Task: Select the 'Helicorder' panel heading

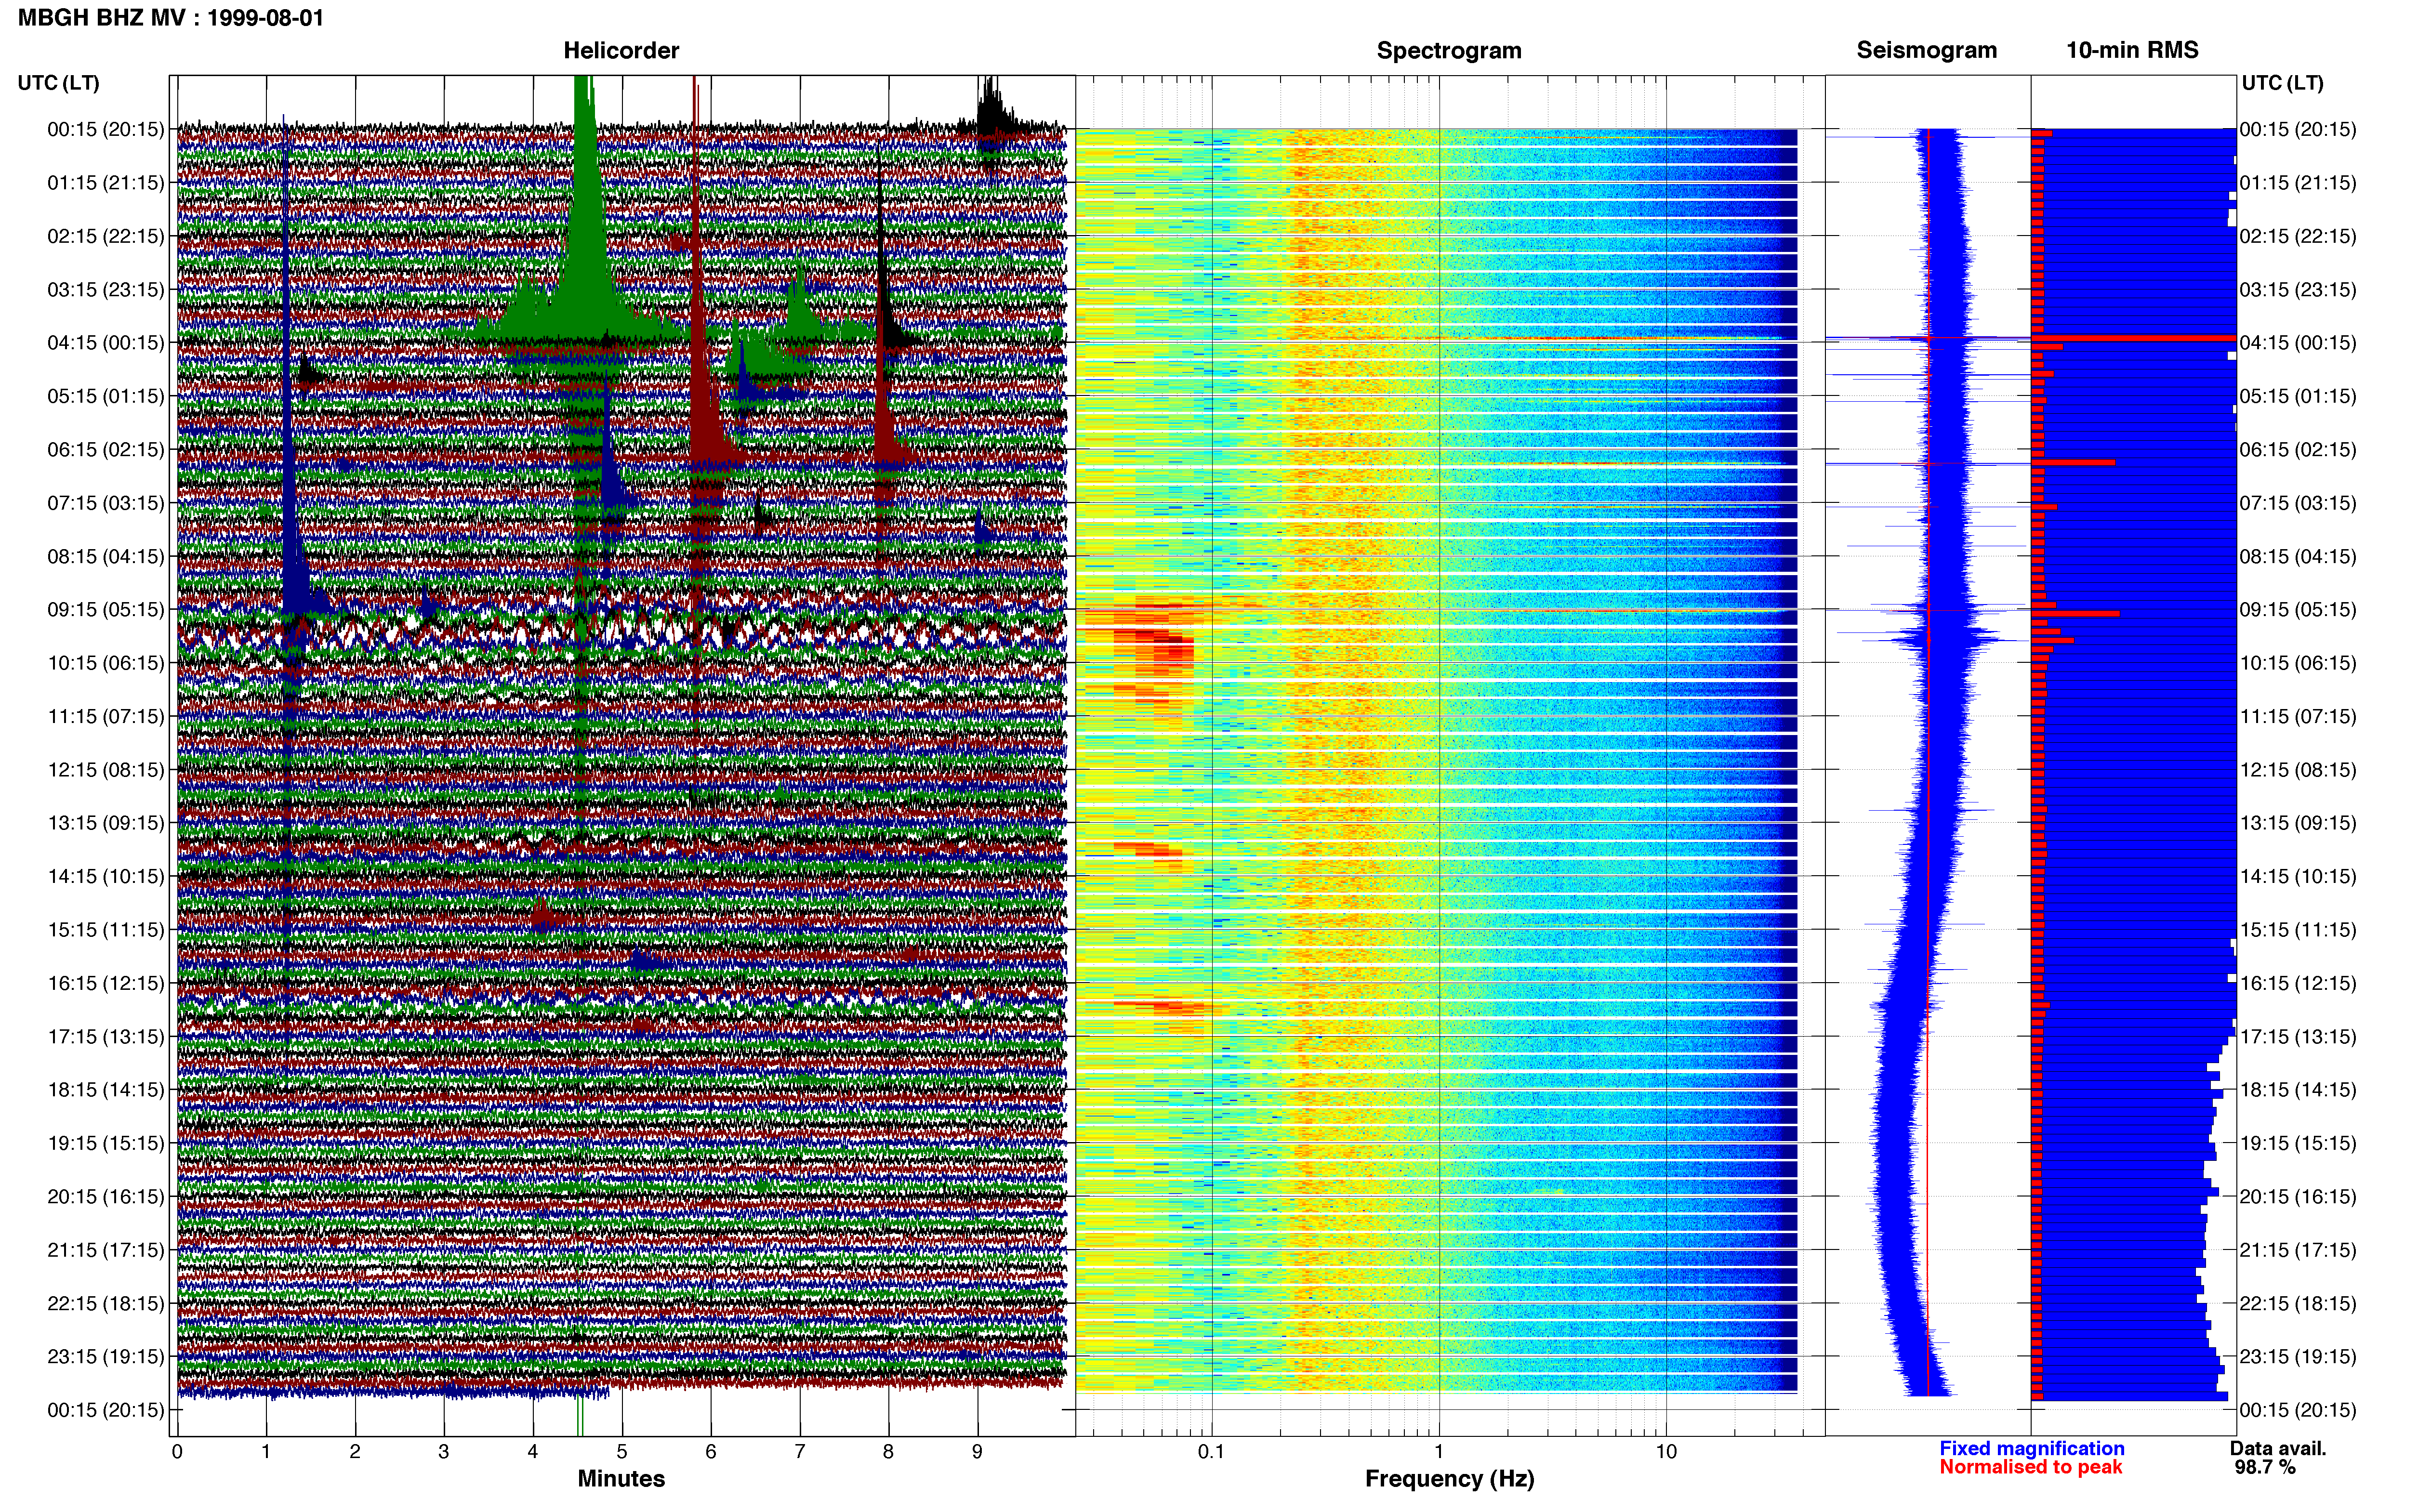Action: tap(621, 51)
